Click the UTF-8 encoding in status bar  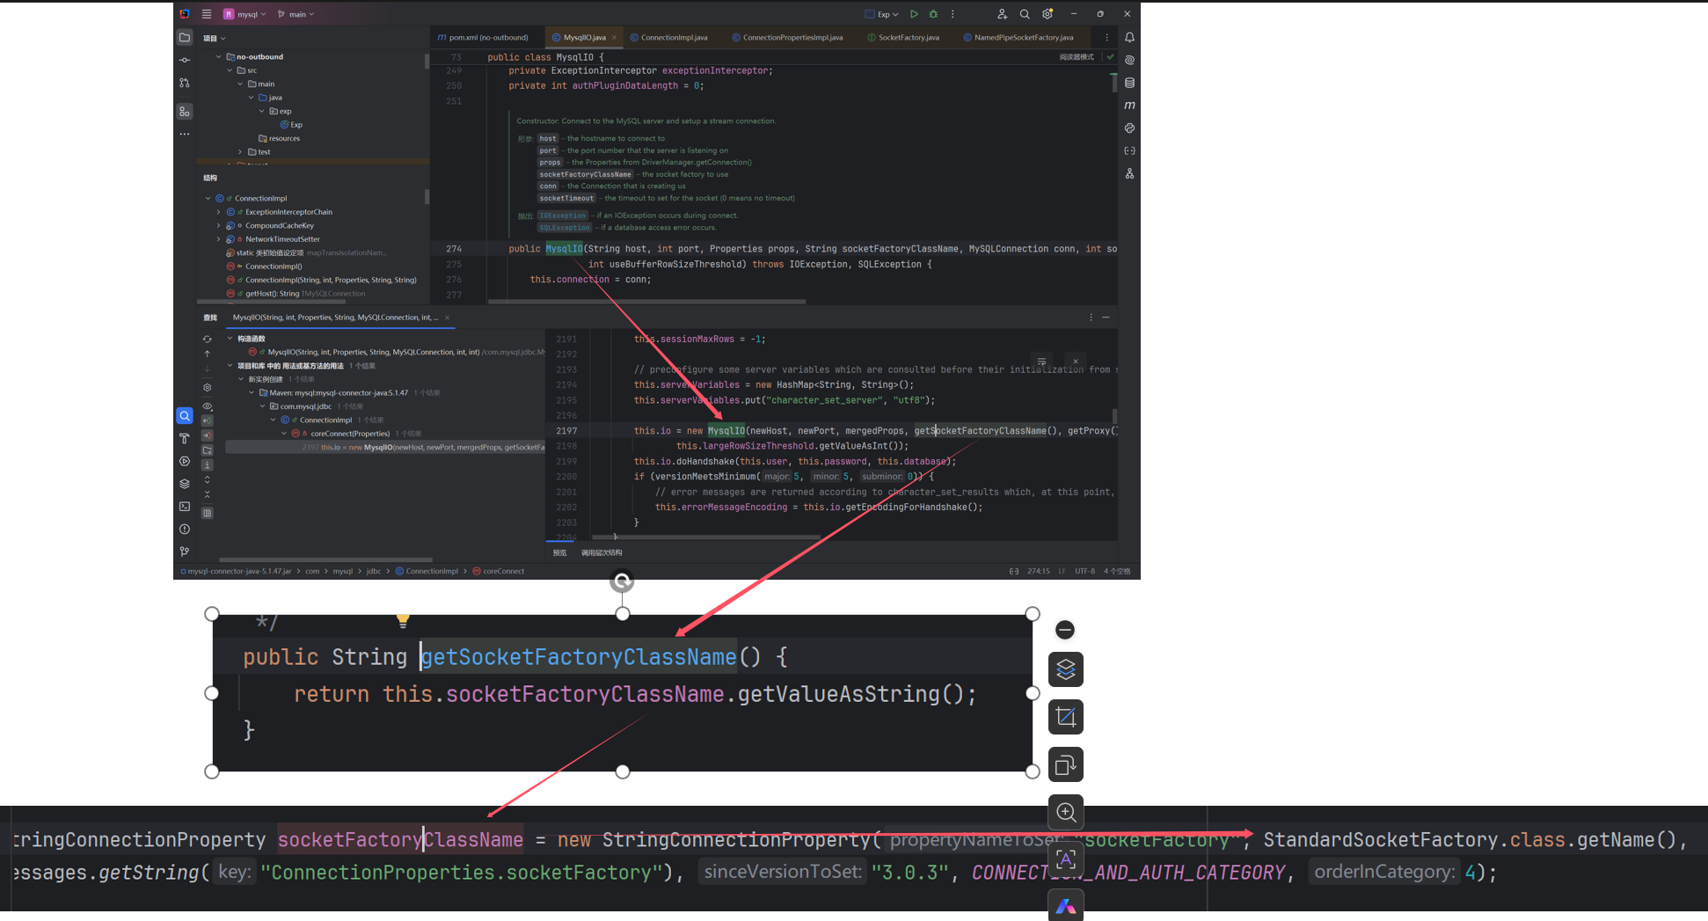(1084, 571)
